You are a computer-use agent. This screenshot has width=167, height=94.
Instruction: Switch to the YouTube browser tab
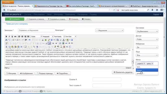click(82, 6)
